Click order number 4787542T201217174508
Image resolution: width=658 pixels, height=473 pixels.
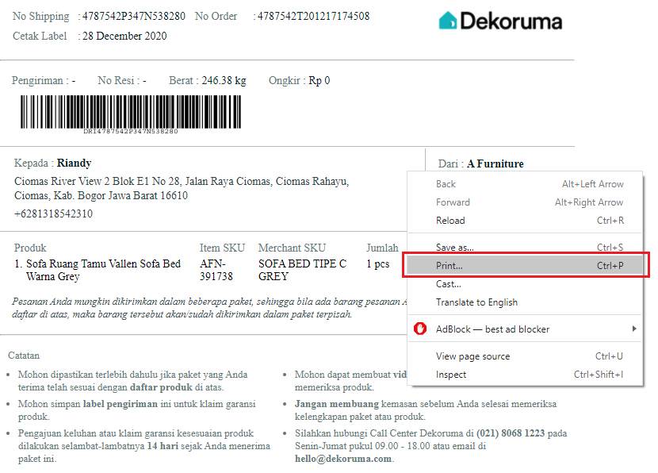click(x=313, y=17)
